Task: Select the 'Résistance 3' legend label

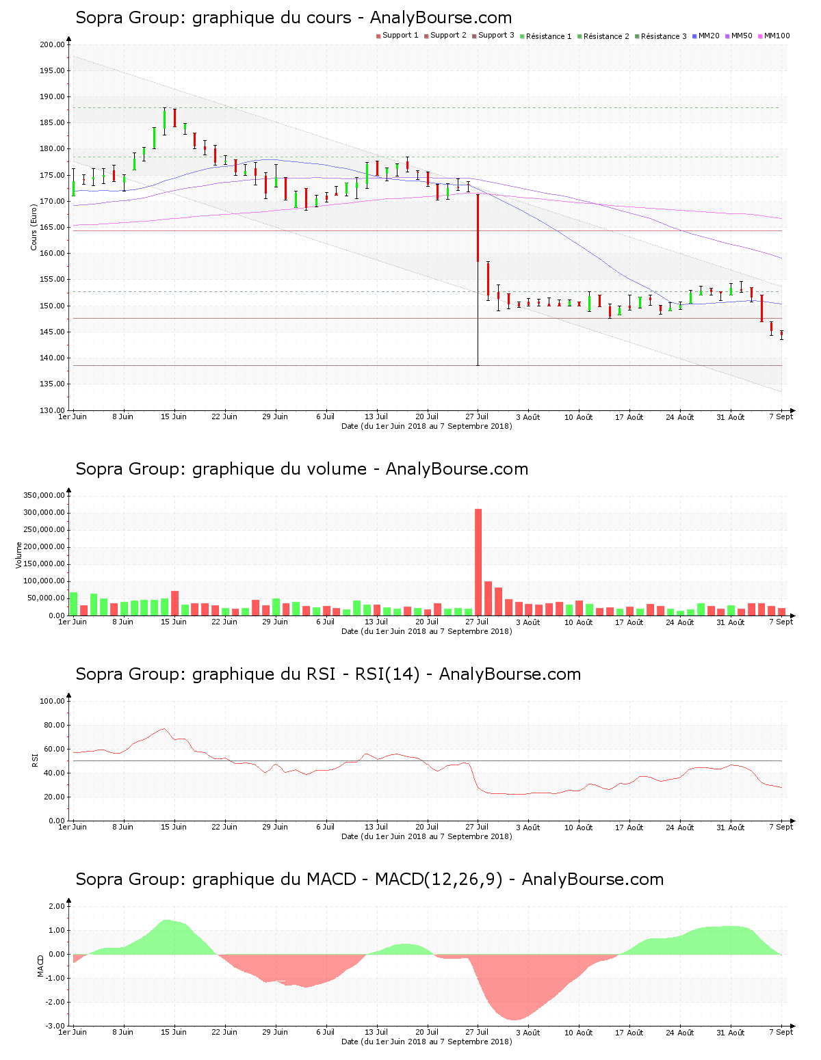Action: tap(664, 36)
